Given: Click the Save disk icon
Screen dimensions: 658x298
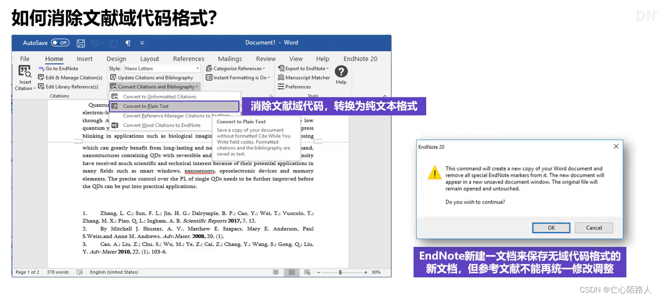Looking at the screenshot, I should coord(81,43).
